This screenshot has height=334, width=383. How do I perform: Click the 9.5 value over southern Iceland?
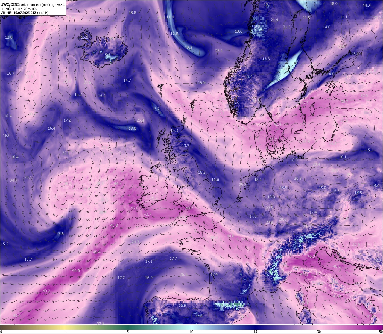pyautogui.click(x=108, y=55)
